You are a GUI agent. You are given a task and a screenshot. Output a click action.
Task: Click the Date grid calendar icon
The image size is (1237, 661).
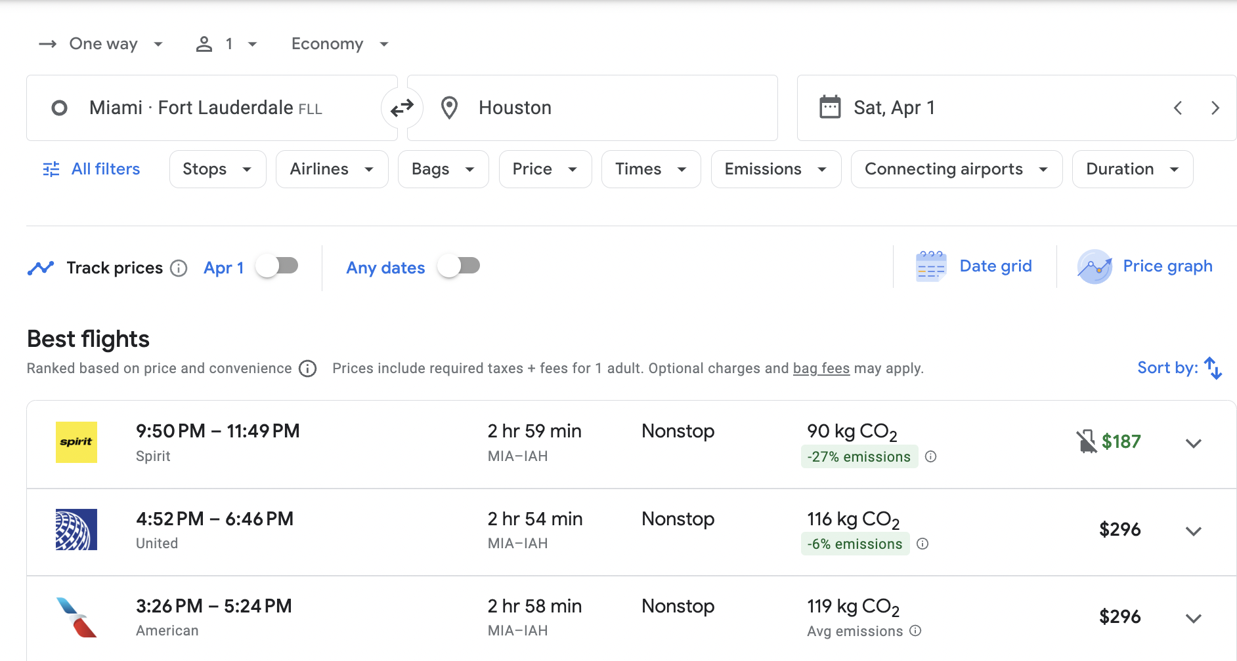[x=931, y=266]
